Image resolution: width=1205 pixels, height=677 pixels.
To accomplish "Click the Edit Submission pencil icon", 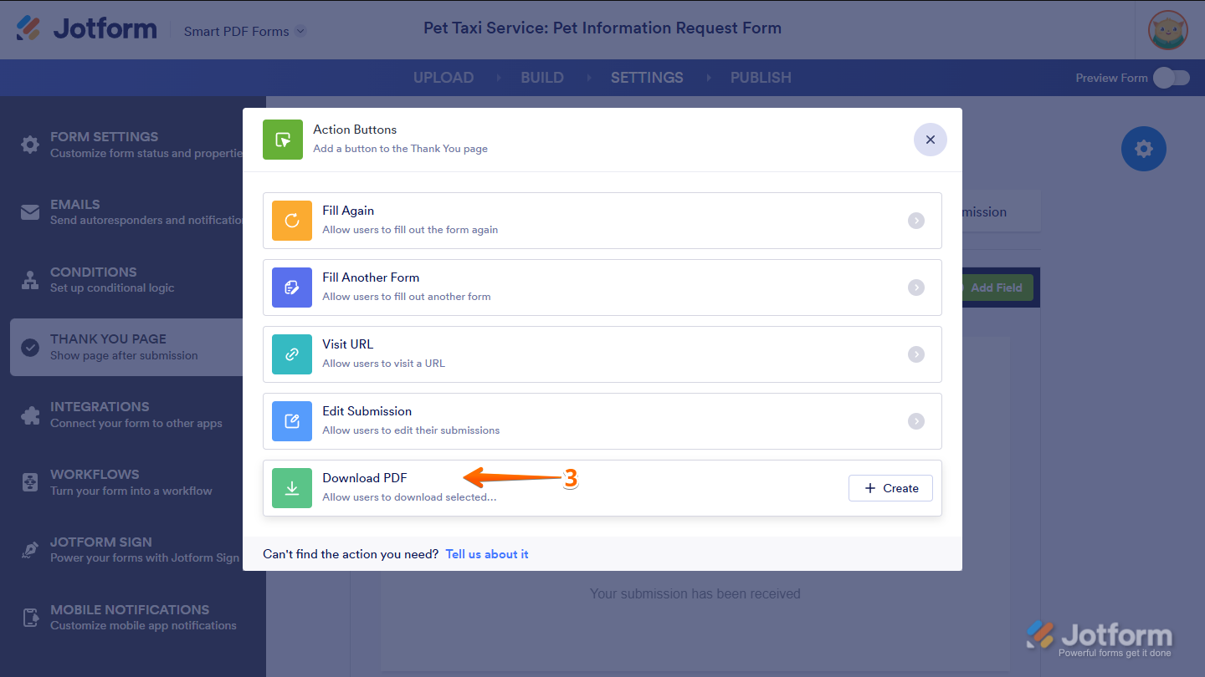I will point(292,421).
